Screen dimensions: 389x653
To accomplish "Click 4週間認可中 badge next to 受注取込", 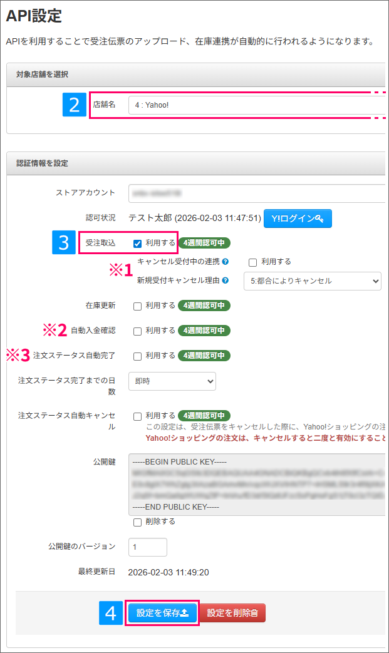I will tap(204, 243).
